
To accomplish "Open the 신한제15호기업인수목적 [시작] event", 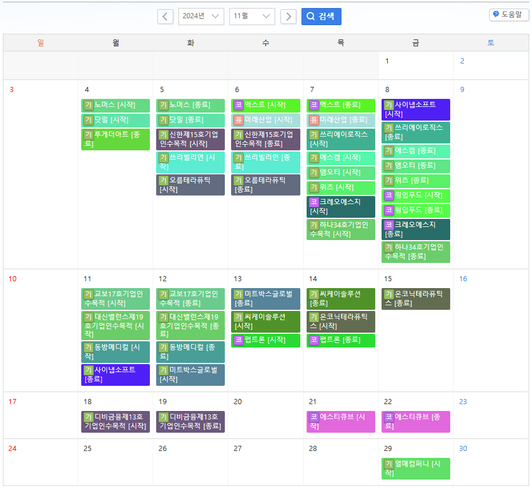I will pos(190,139).
